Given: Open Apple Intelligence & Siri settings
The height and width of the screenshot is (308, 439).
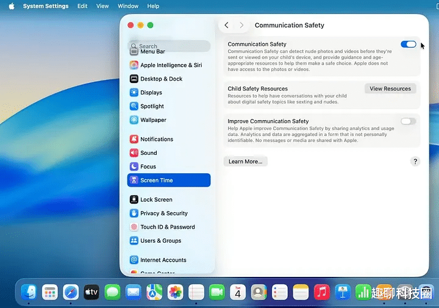Looking at the screenshot, I should tap(168, 65).
